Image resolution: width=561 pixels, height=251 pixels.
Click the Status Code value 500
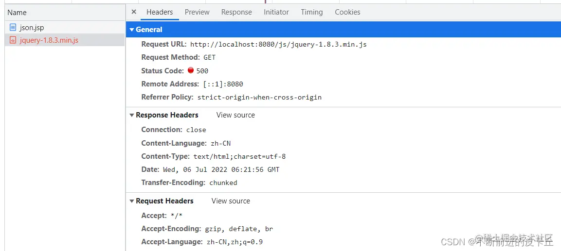(202, 71)
